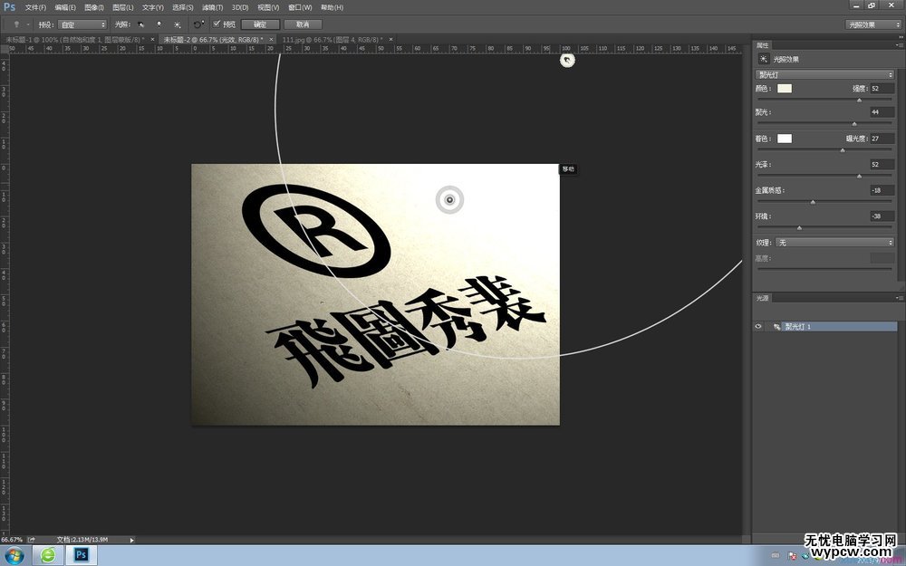Open the 文件(F) menu

pos(35,7)
